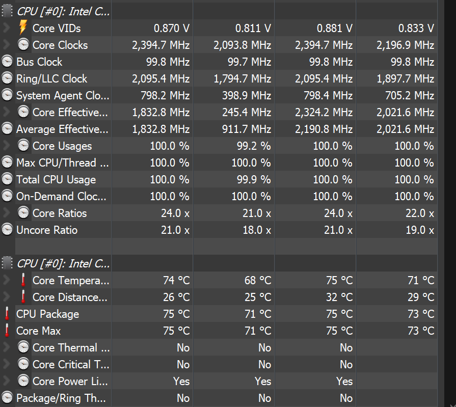This screenshot has width=456, height=407.
Task: Expand the Core Temperatures group
Action: (6, 280)
